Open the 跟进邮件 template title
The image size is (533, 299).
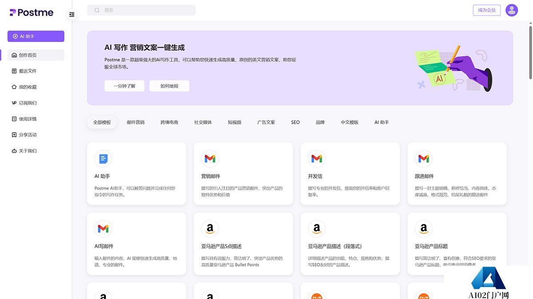[424, 176]
